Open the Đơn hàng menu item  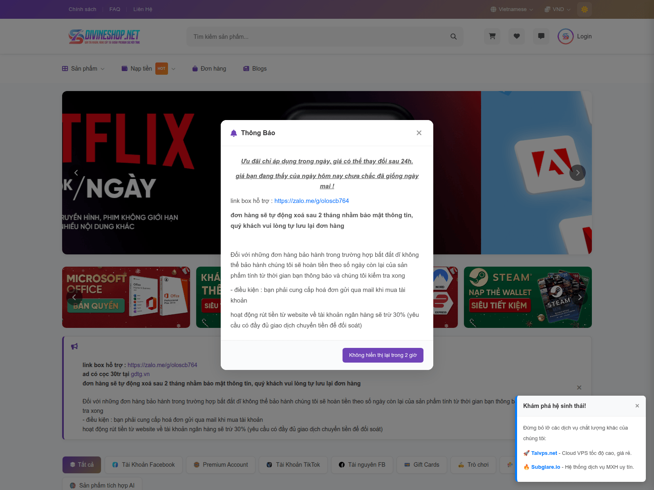tap(209, 69)
